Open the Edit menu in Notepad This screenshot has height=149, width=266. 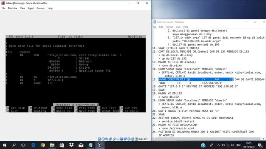[x=161, y=27]
